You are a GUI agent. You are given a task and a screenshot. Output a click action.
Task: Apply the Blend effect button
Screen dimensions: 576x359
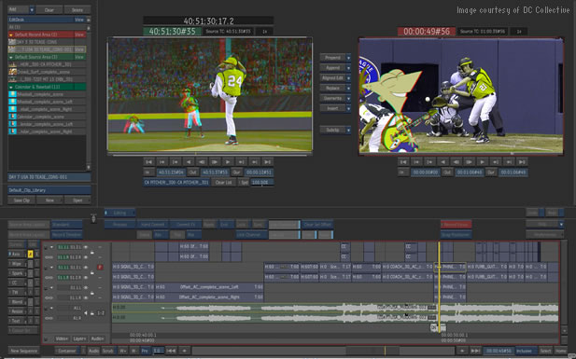click(x=17, y=302)
